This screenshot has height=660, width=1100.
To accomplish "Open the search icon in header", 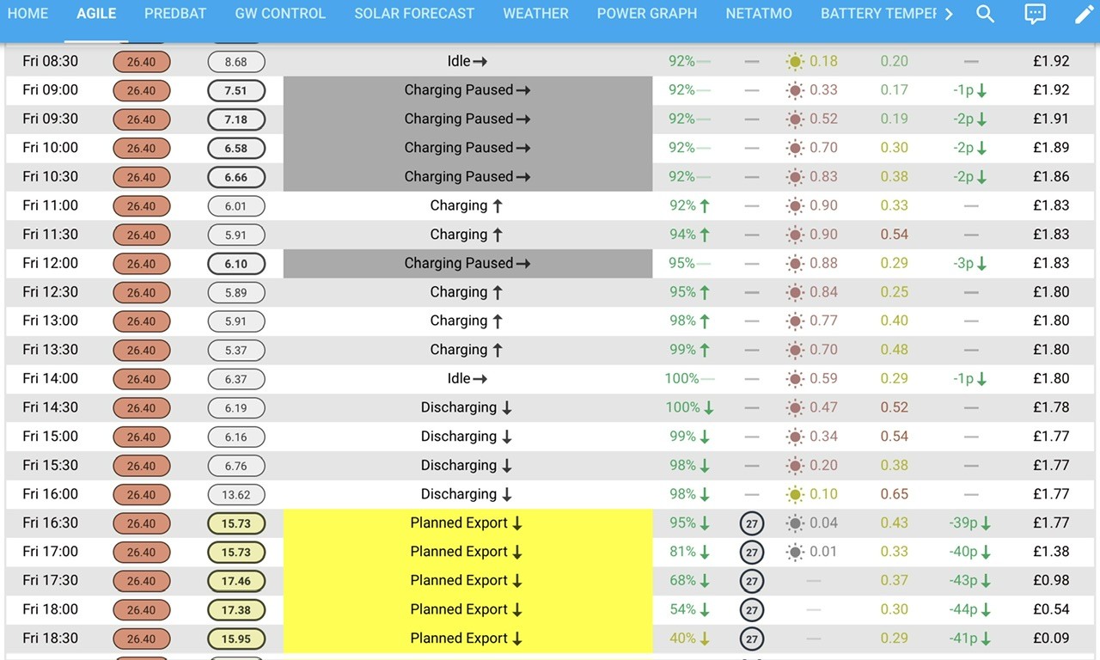I will pyautogui.click(x=986, y=14).
